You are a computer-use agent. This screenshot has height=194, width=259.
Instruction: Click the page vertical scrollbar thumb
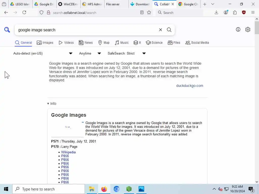click(257, 27)
